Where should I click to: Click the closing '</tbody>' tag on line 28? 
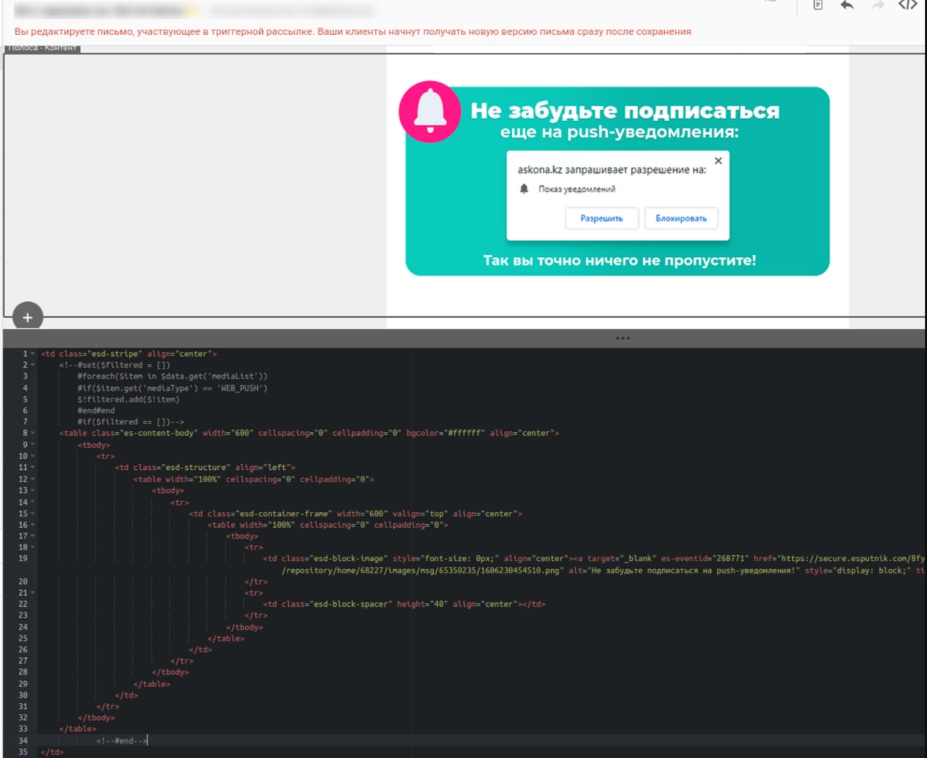(x=170, y=673)
